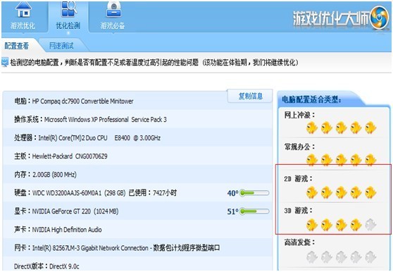The image size is (393, 272).
Task: Click the 高清发烧 rating label
Action: 299,242
